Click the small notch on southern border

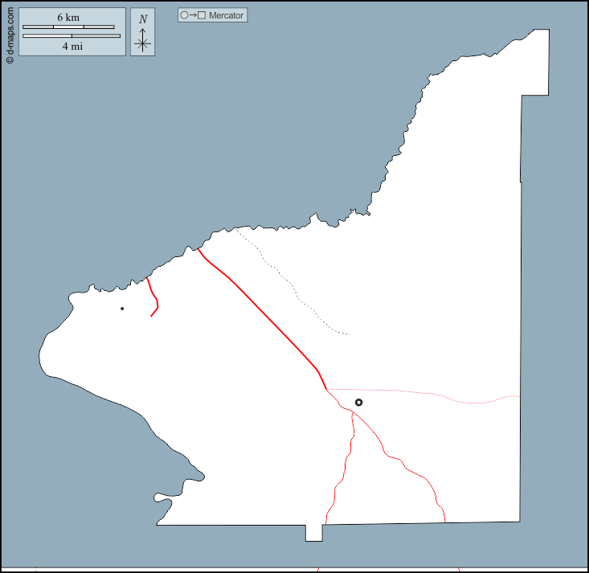click(x=313, y=533)
